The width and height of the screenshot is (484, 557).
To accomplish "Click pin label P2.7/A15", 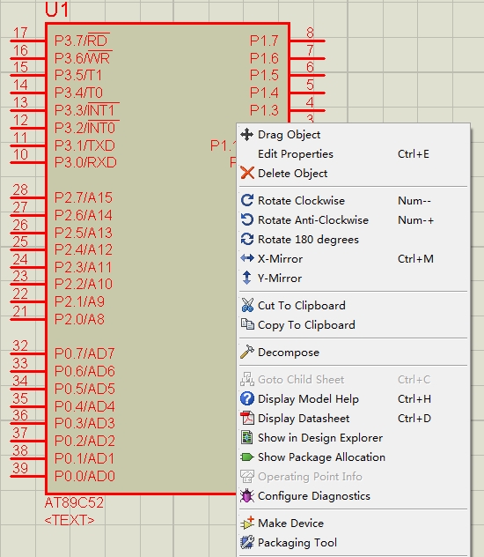I will coord(84,197).
